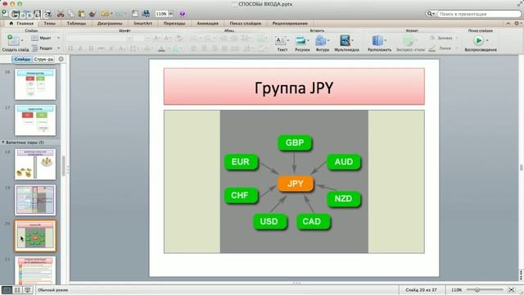The height and width of the screenshot is (295, 524).
Task: Select the green USD shape on slide
Action: (x=269, y=221)
